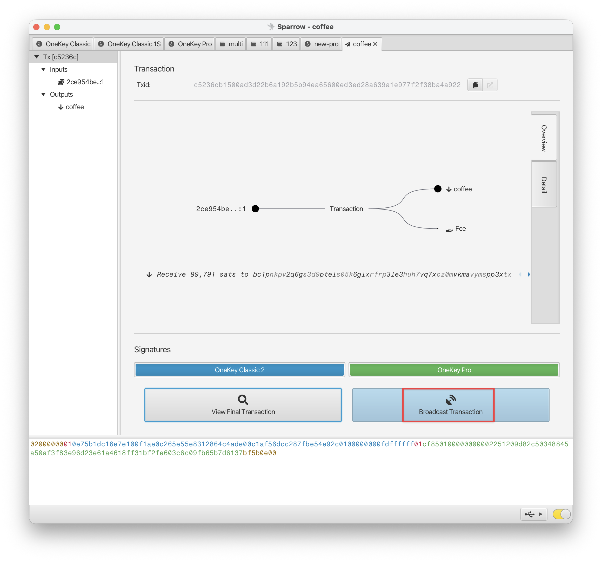Click the coffee output node circle
The width and height of the screenshot is (602, 562).
438,189
